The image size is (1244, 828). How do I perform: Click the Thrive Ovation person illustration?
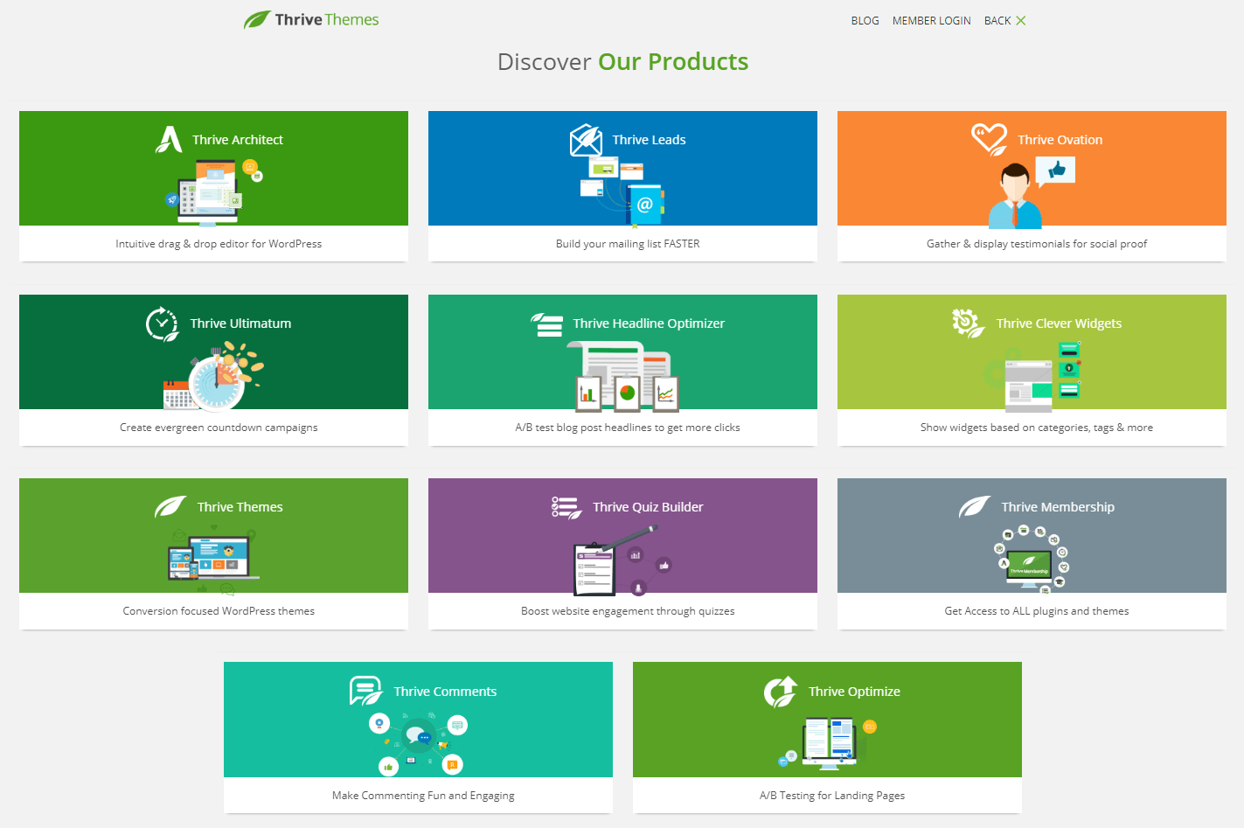[1032, 193]
